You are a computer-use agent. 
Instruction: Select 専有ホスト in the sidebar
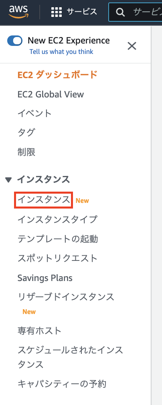(40, 331)
